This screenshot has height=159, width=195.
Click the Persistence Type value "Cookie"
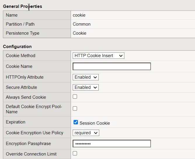point(80,33)
